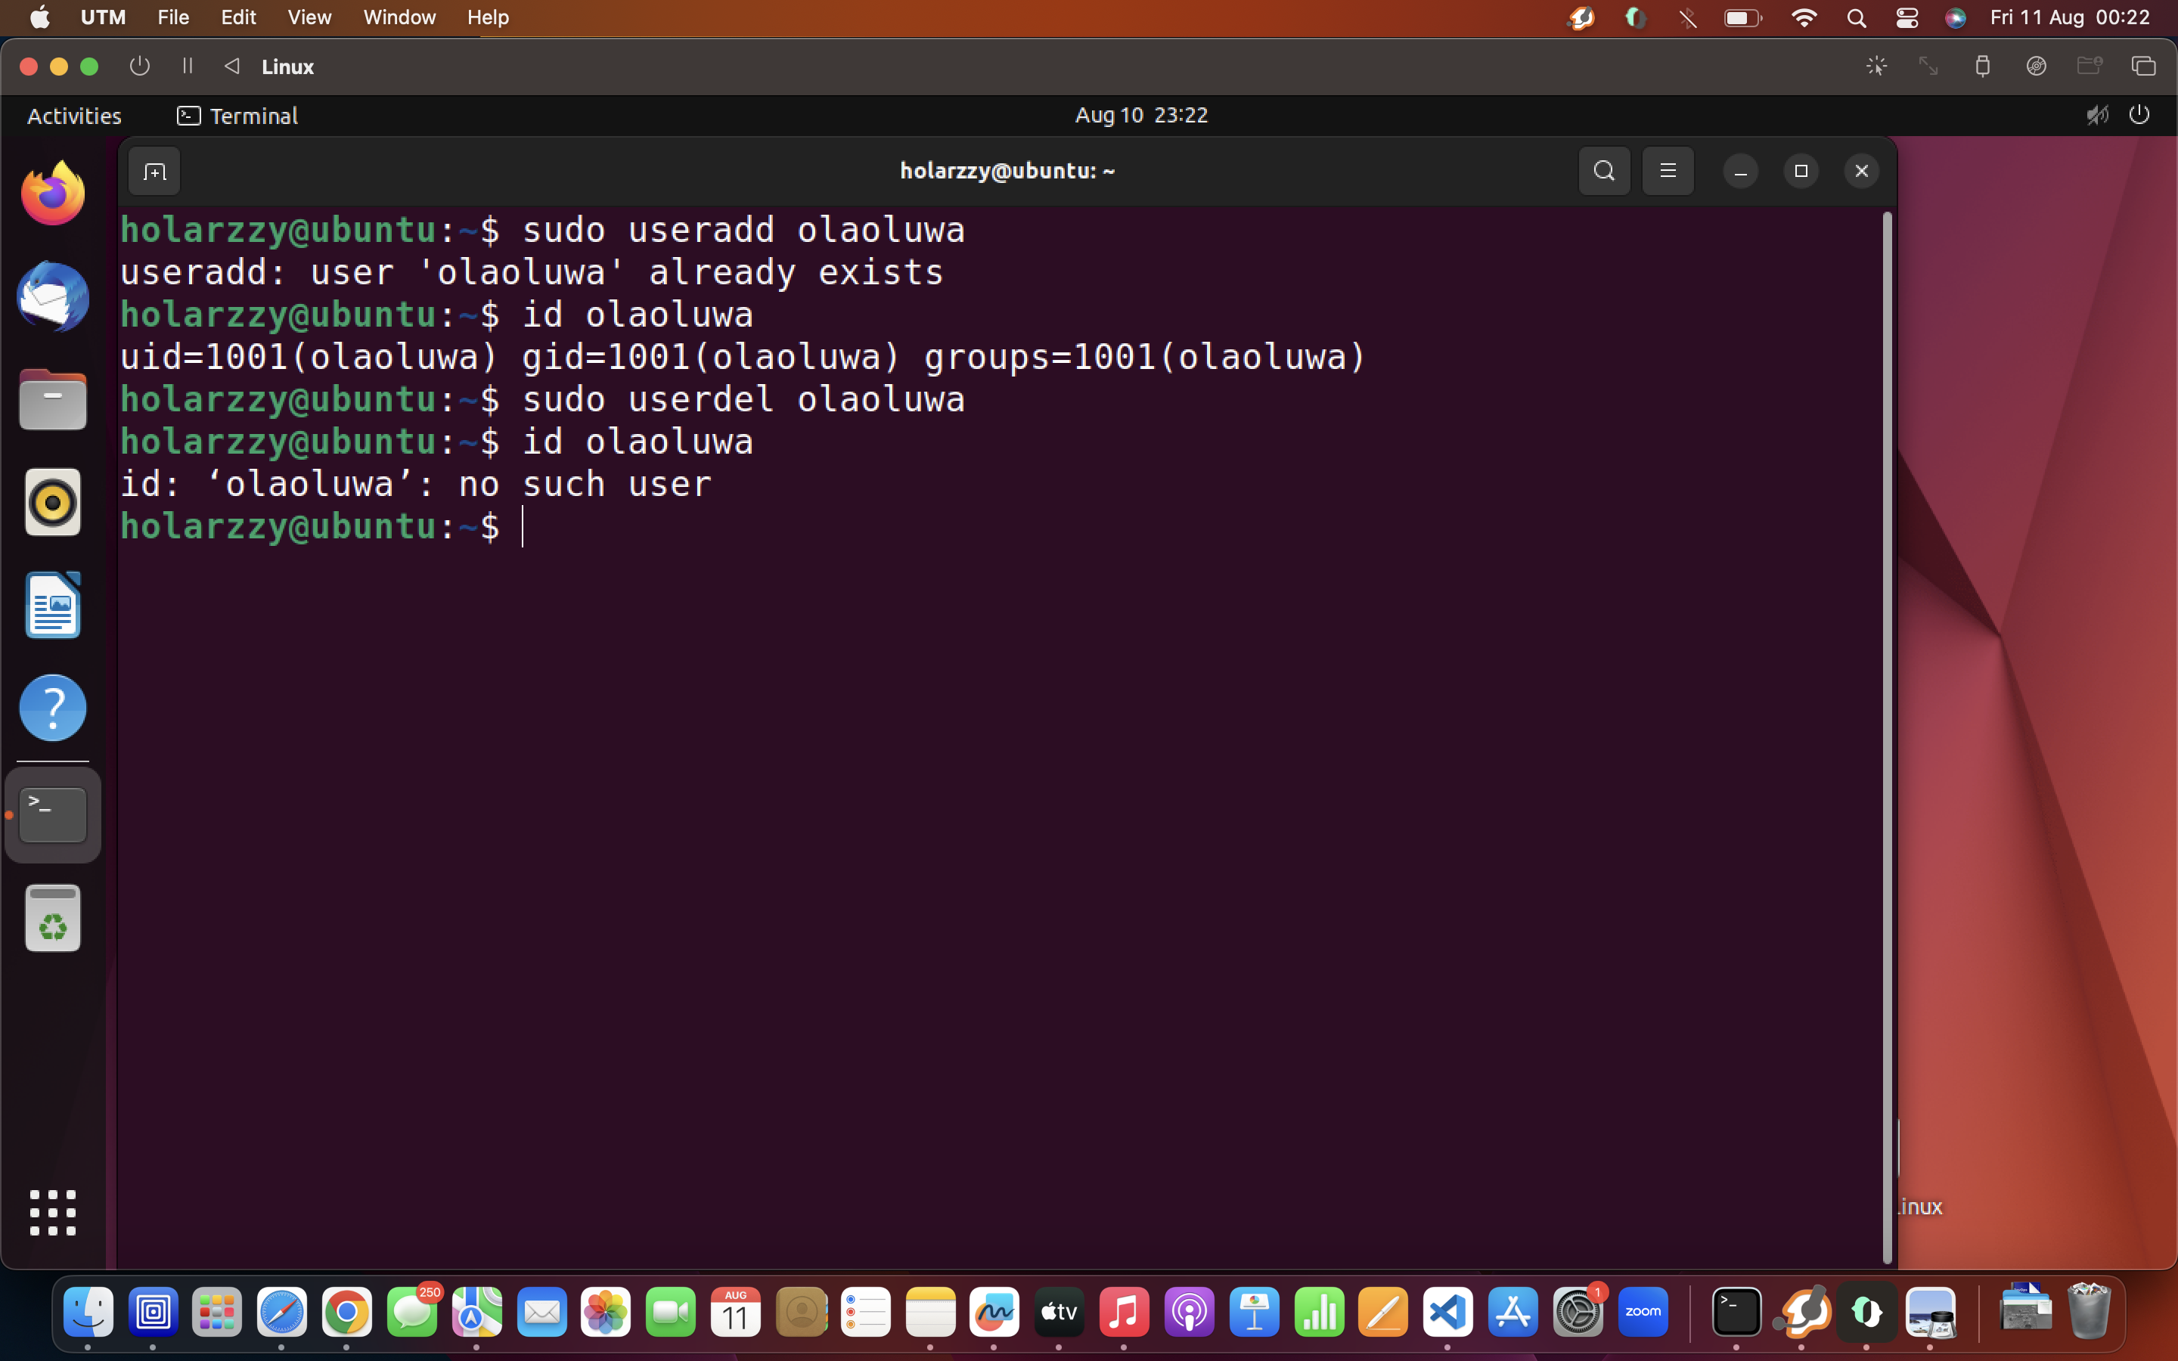Pause the virtual machine
The image size is (2178, 1361).
(188, 66)
